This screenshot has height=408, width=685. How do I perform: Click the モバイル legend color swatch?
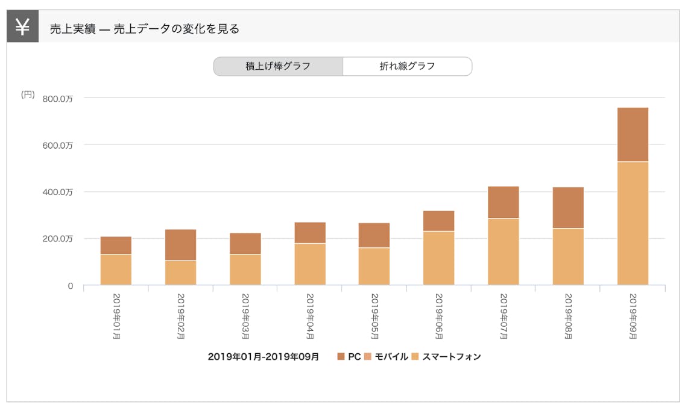368,357
